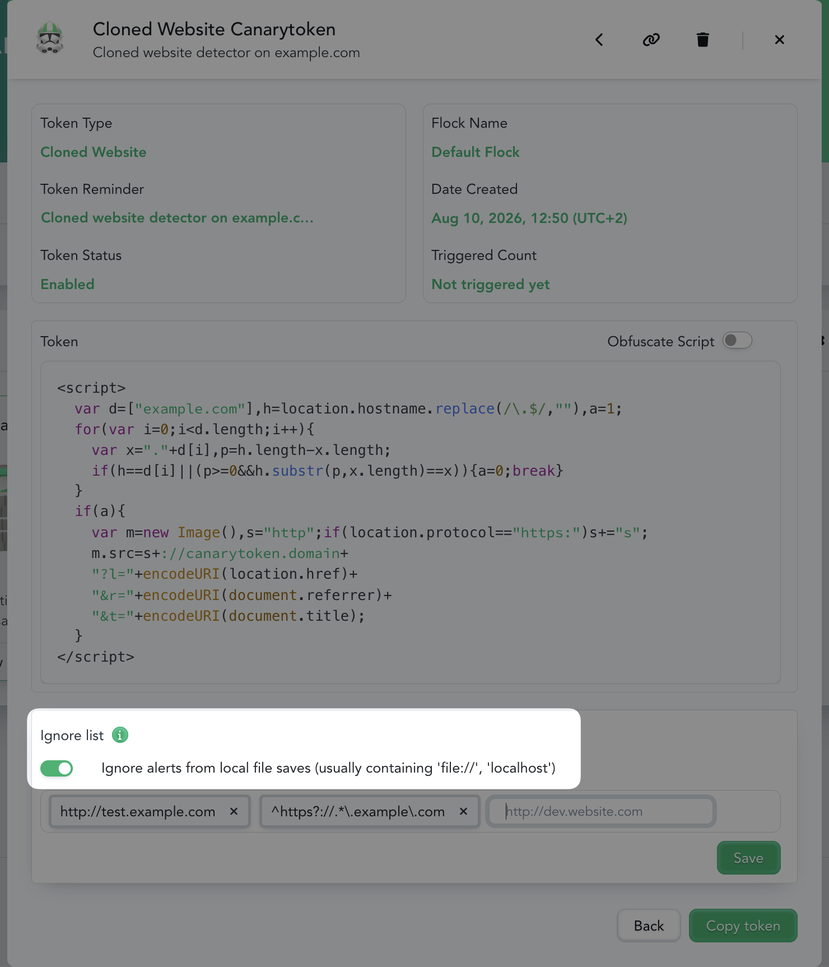Click the 'Enabled' token status value

pyautogui.click(x=67, y=284)
